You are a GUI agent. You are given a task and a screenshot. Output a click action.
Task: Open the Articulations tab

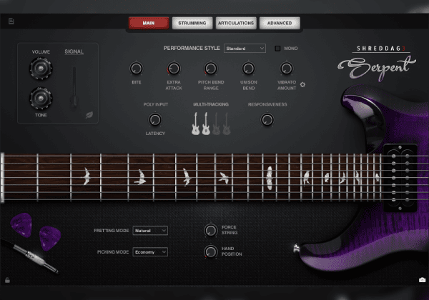(x=235, y=23)
